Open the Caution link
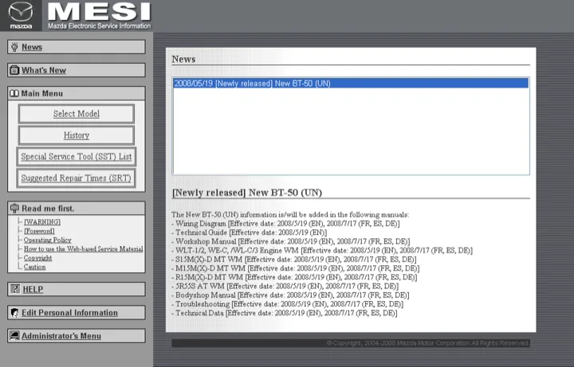The image size is (574, 367). tap(35, 267)
